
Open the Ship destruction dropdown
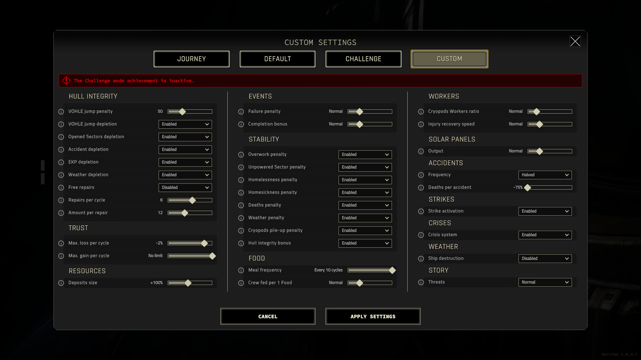tap(545, 258)
